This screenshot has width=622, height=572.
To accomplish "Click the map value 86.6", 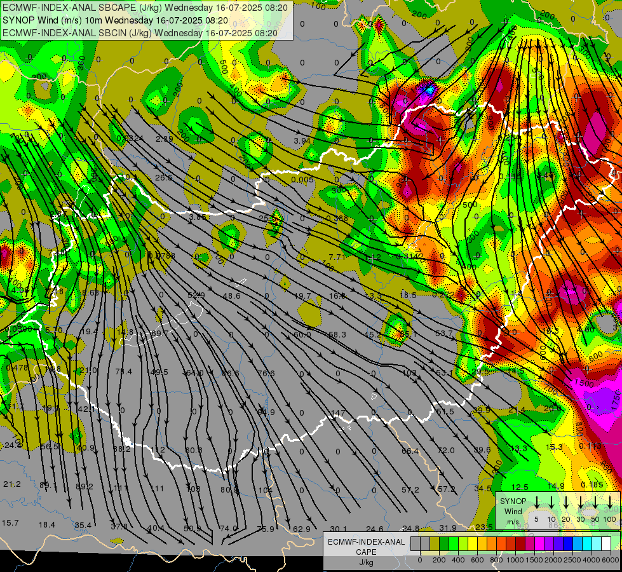I will (x=231, y=373).
